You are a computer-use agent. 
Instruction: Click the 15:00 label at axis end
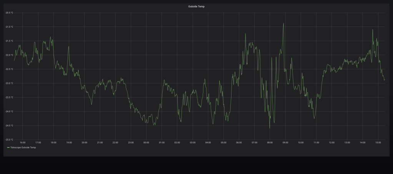click(x=378, y=143)
